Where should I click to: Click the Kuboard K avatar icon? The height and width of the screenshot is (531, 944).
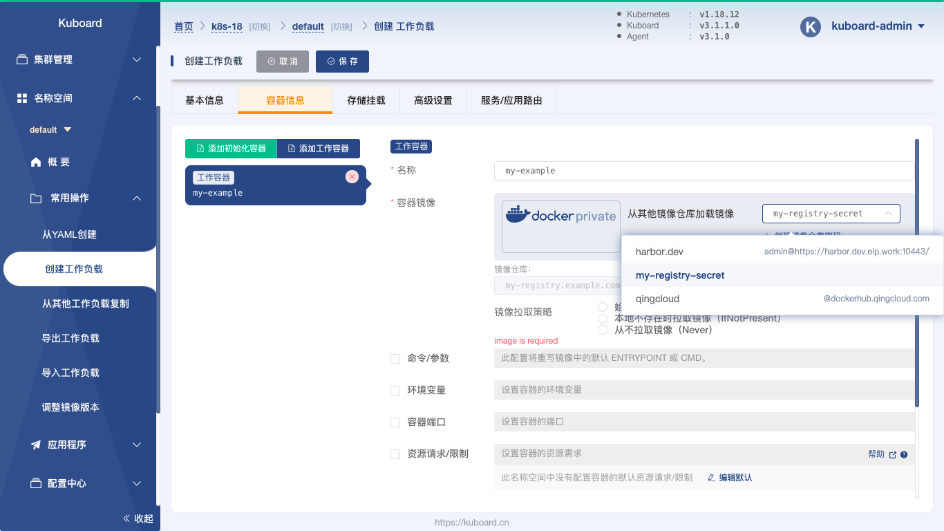tap(810, 26)
